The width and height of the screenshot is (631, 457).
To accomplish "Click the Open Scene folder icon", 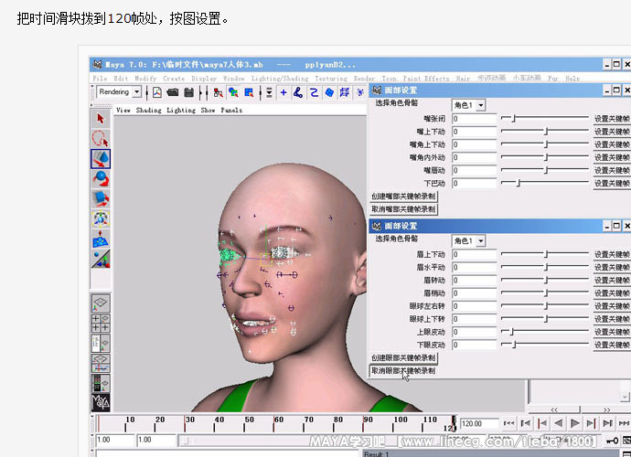I will 173,92.
